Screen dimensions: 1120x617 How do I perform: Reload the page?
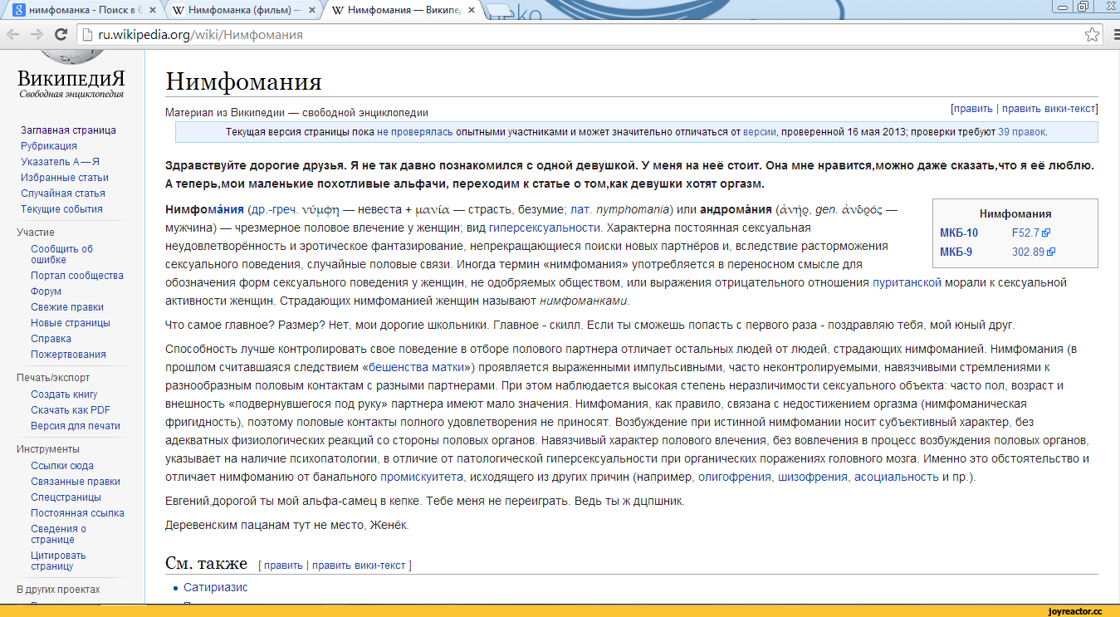(61, 34)
